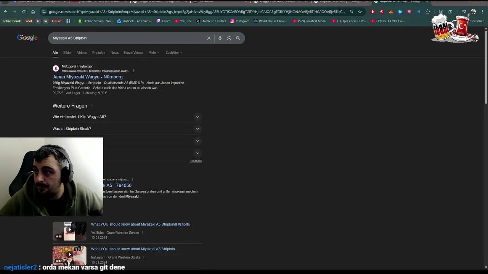Open the 'Outlook – kostenlos' bookmark
The image size is (488, 274).
tap(135, 21)
